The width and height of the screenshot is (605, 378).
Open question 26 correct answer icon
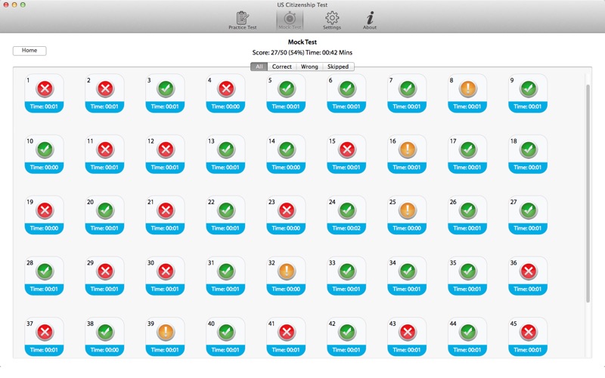tap(468, 211)
